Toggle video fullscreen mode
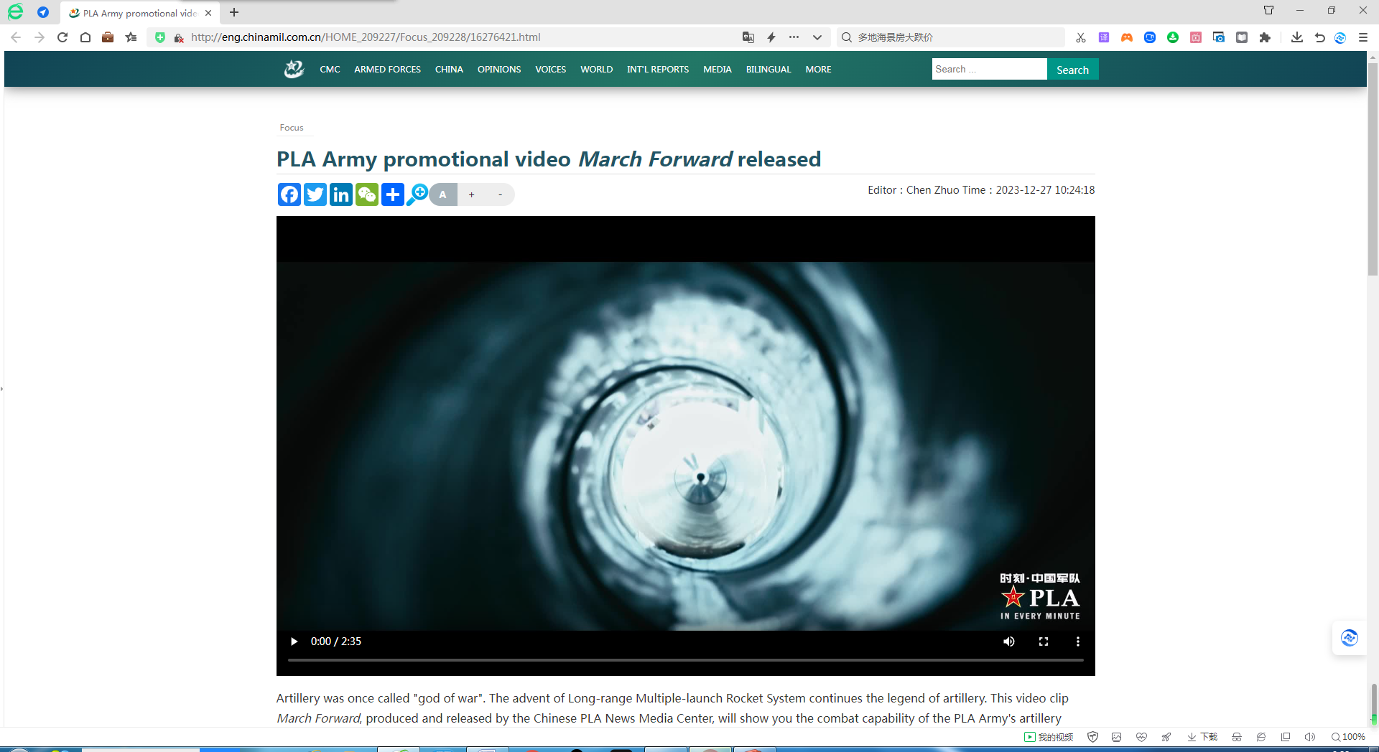This screenshot has width=1379, height=752. click(x=1044, y=641)
